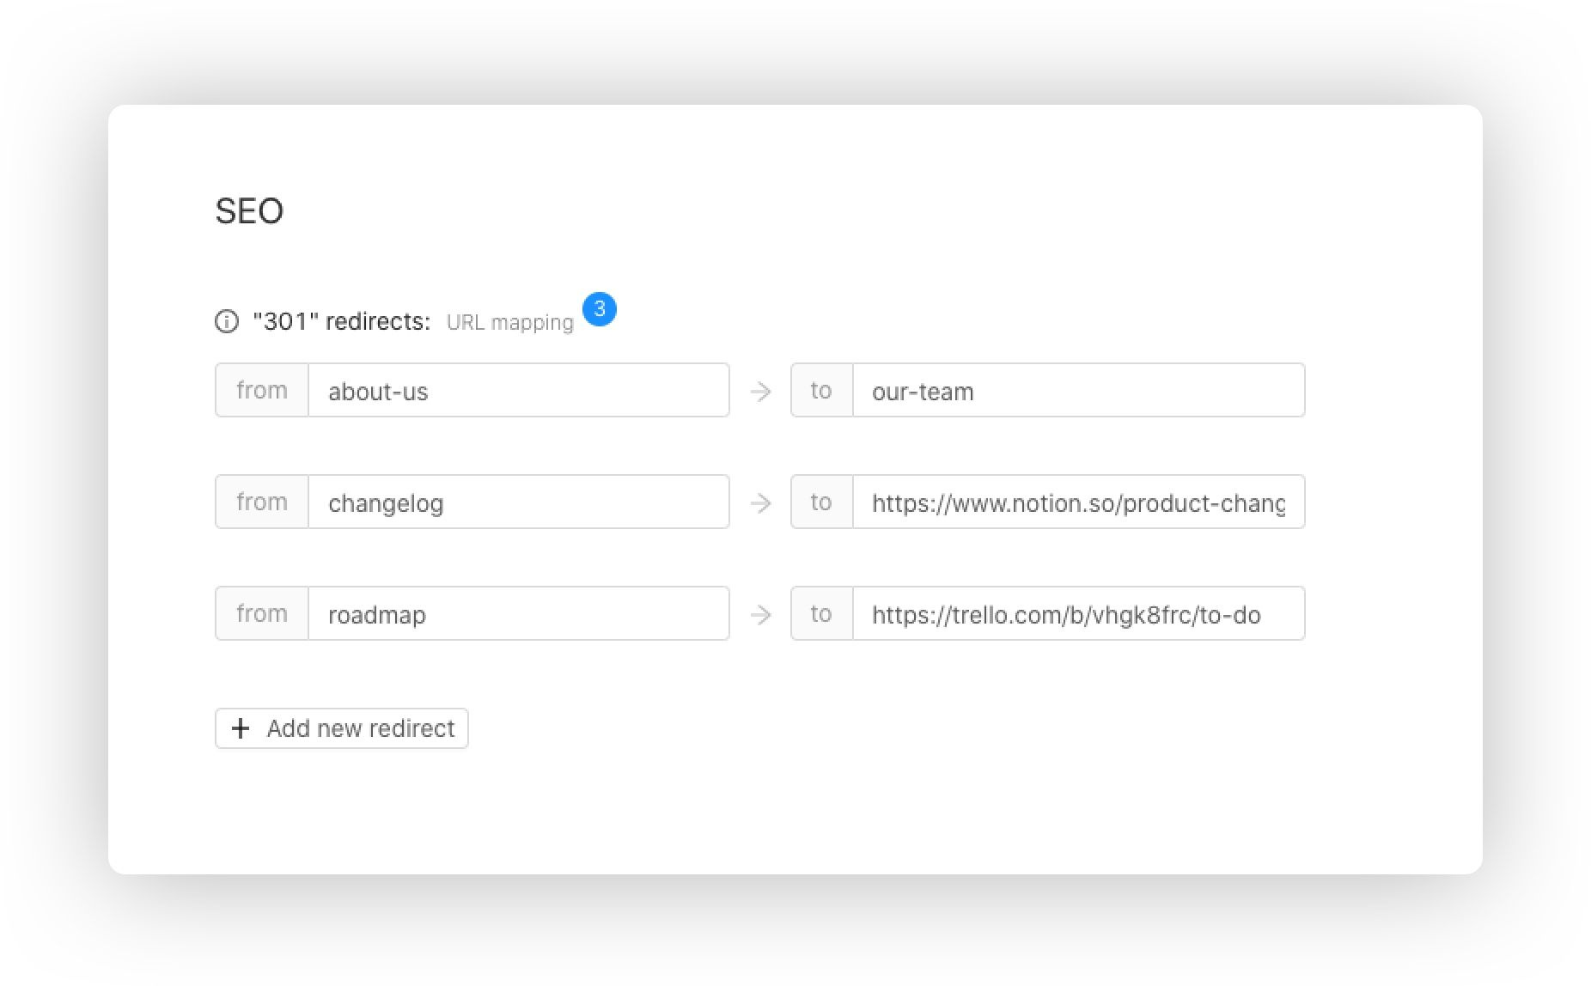Click the arrow icon between about-us and our-team
This screenshot has height=986, width=1591.
pos(760,392)
